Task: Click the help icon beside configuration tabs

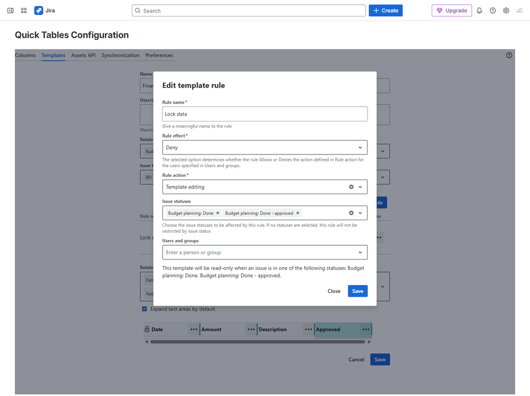Action: (509, 55)
